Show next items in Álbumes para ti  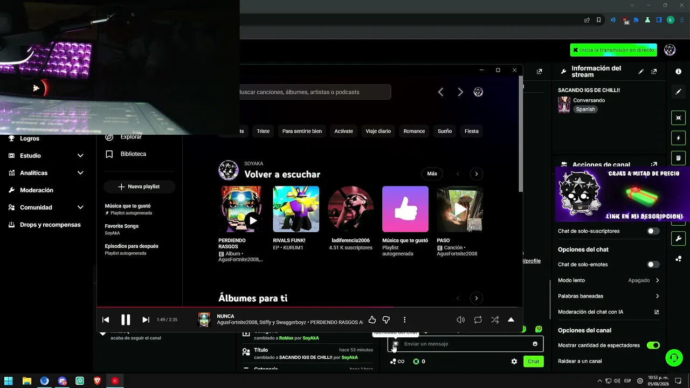476,298
